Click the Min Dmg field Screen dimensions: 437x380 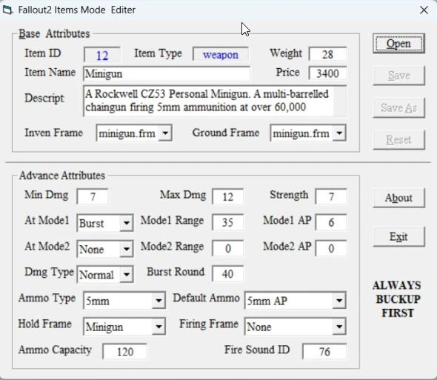pos(93,197)
